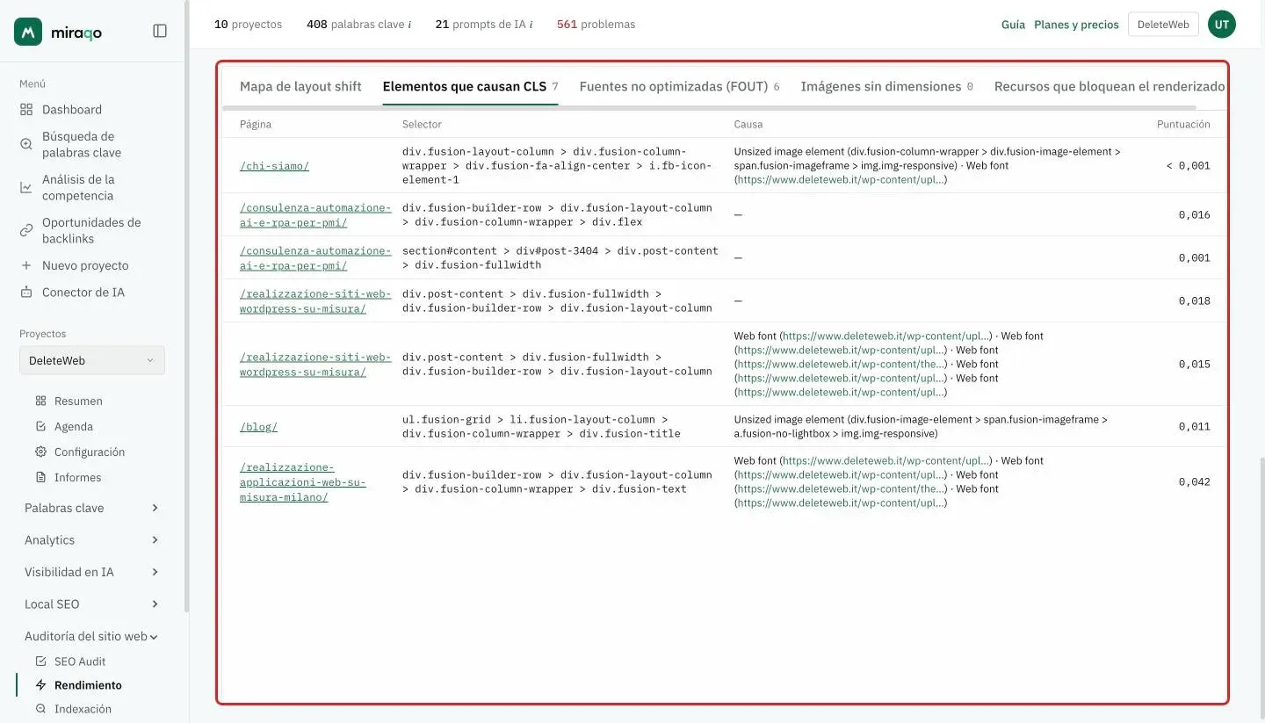
Task: Click the 0,042 score value
Action: pos(1195,482)
